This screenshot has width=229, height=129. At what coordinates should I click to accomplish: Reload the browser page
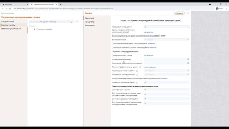pyautogui.click(x=10, y=9)
